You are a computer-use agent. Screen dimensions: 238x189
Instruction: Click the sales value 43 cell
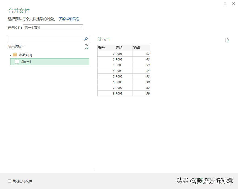[141, 59]
